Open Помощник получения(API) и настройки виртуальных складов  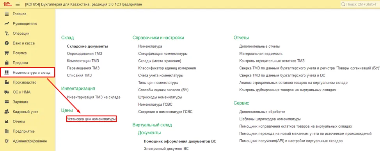291,141
